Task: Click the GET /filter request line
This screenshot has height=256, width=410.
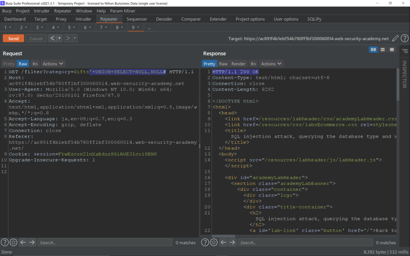Action: click(101, 72)
